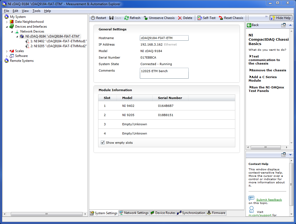Click the upper help pane layout icon
This screenshot has height=224, width=296.
point(283,25)
